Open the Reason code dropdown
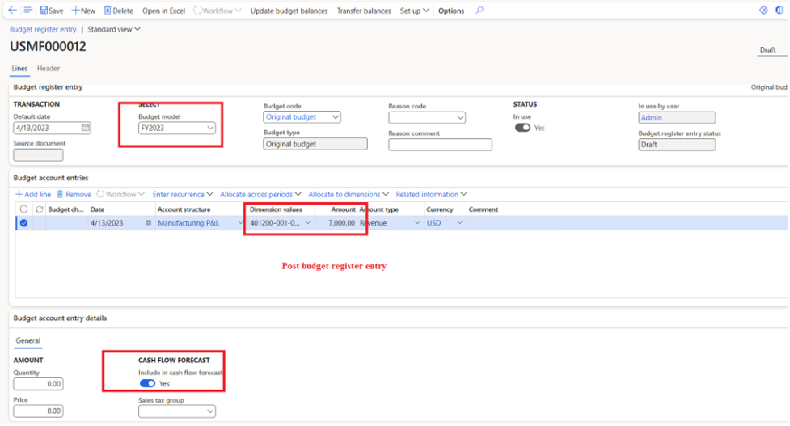Image resolution: width=790 pixels, height=426 pixels. [x=460, y=118]
